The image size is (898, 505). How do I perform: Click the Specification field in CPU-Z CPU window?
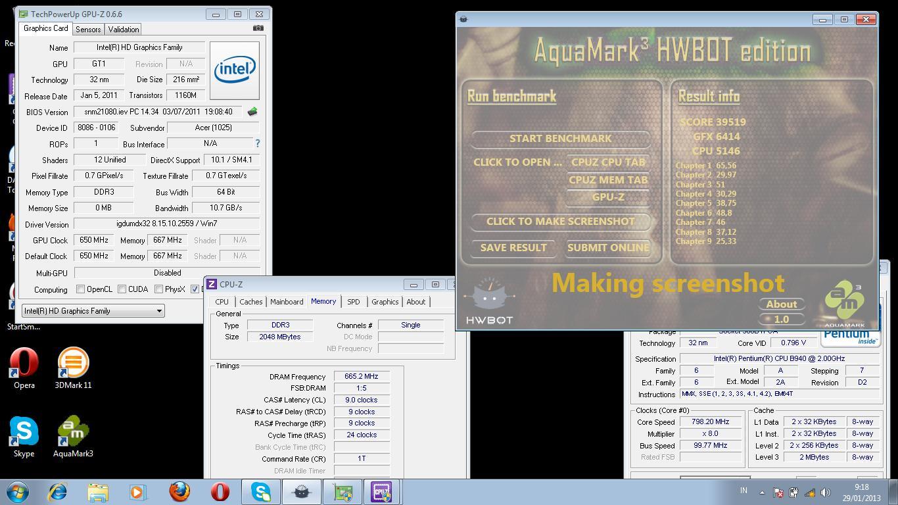coord(780,359)
